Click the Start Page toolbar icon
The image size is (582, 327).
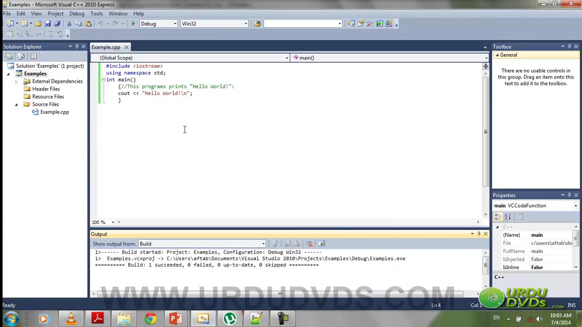(379, 24)
